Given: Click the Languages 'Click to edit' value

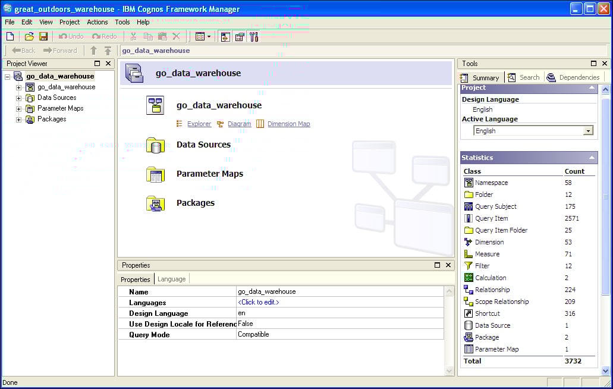Looking at the screenshot, I should pos(259,302).
